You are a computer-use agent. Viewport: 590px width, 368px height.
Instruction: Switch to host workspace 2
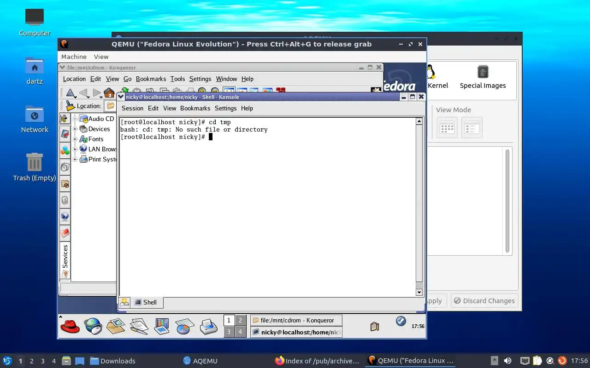[x=32, y=361]
